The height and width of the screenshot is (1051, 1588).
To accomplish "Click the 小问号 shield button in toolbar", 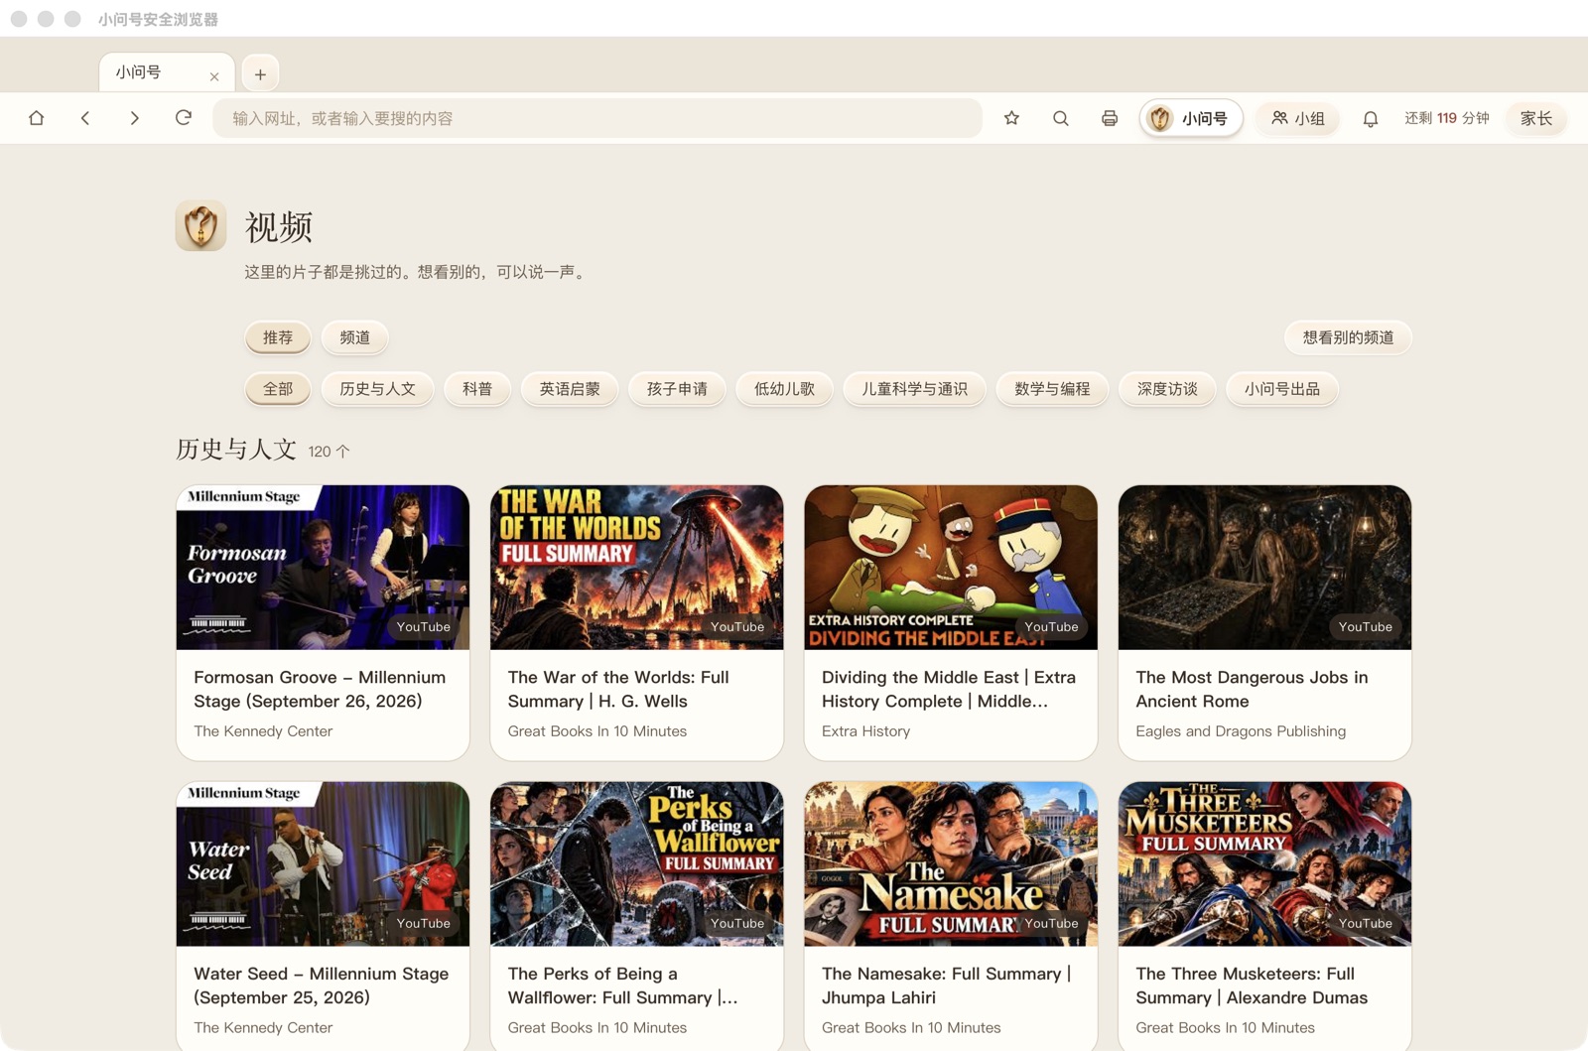I will click(1191, 118).
